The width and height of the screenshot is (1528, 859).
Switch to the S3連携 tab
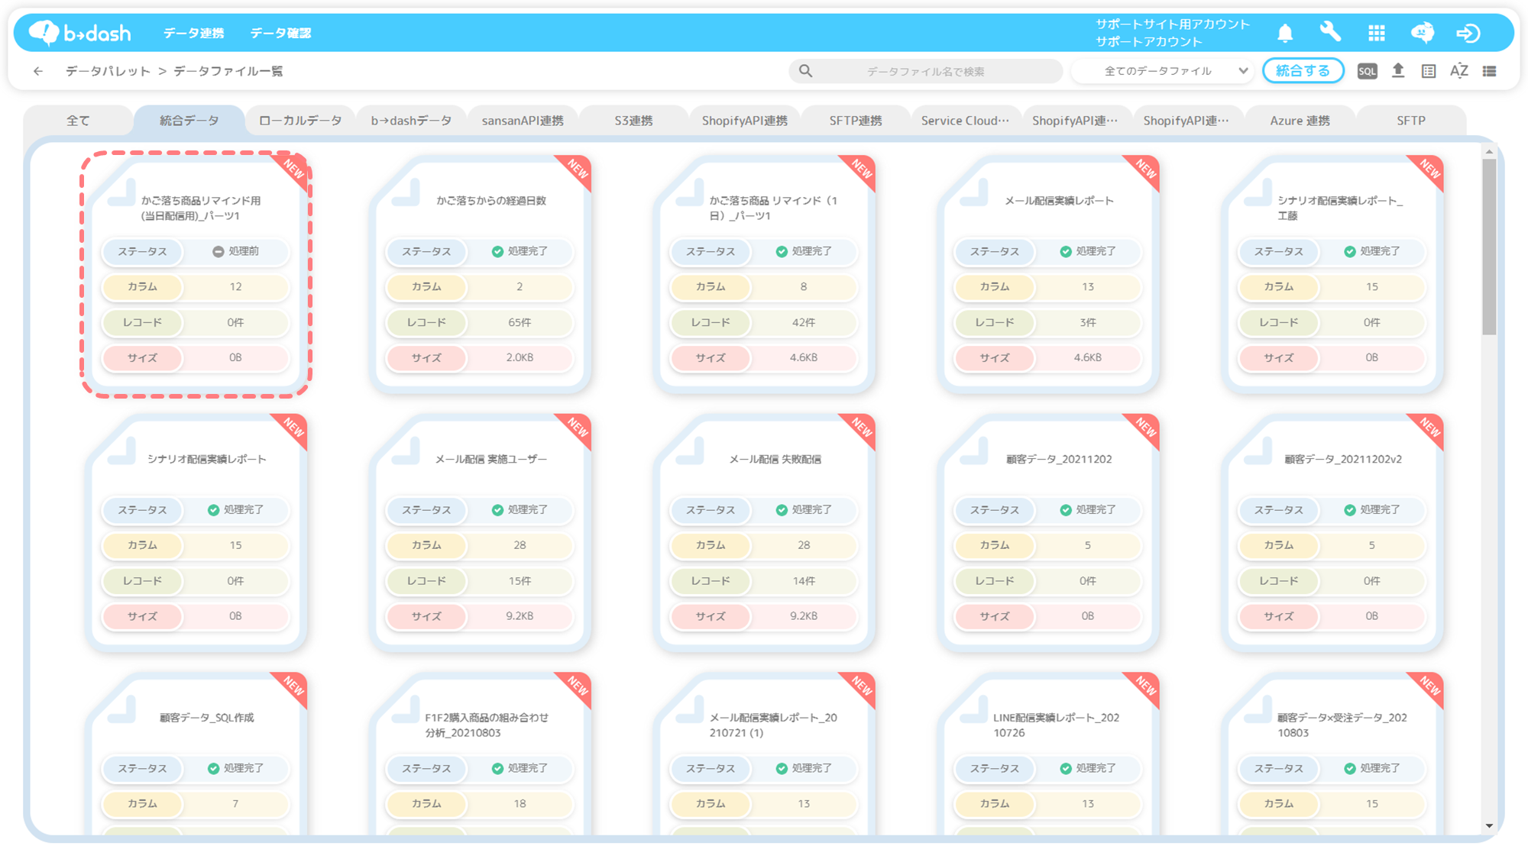[633, 121]
